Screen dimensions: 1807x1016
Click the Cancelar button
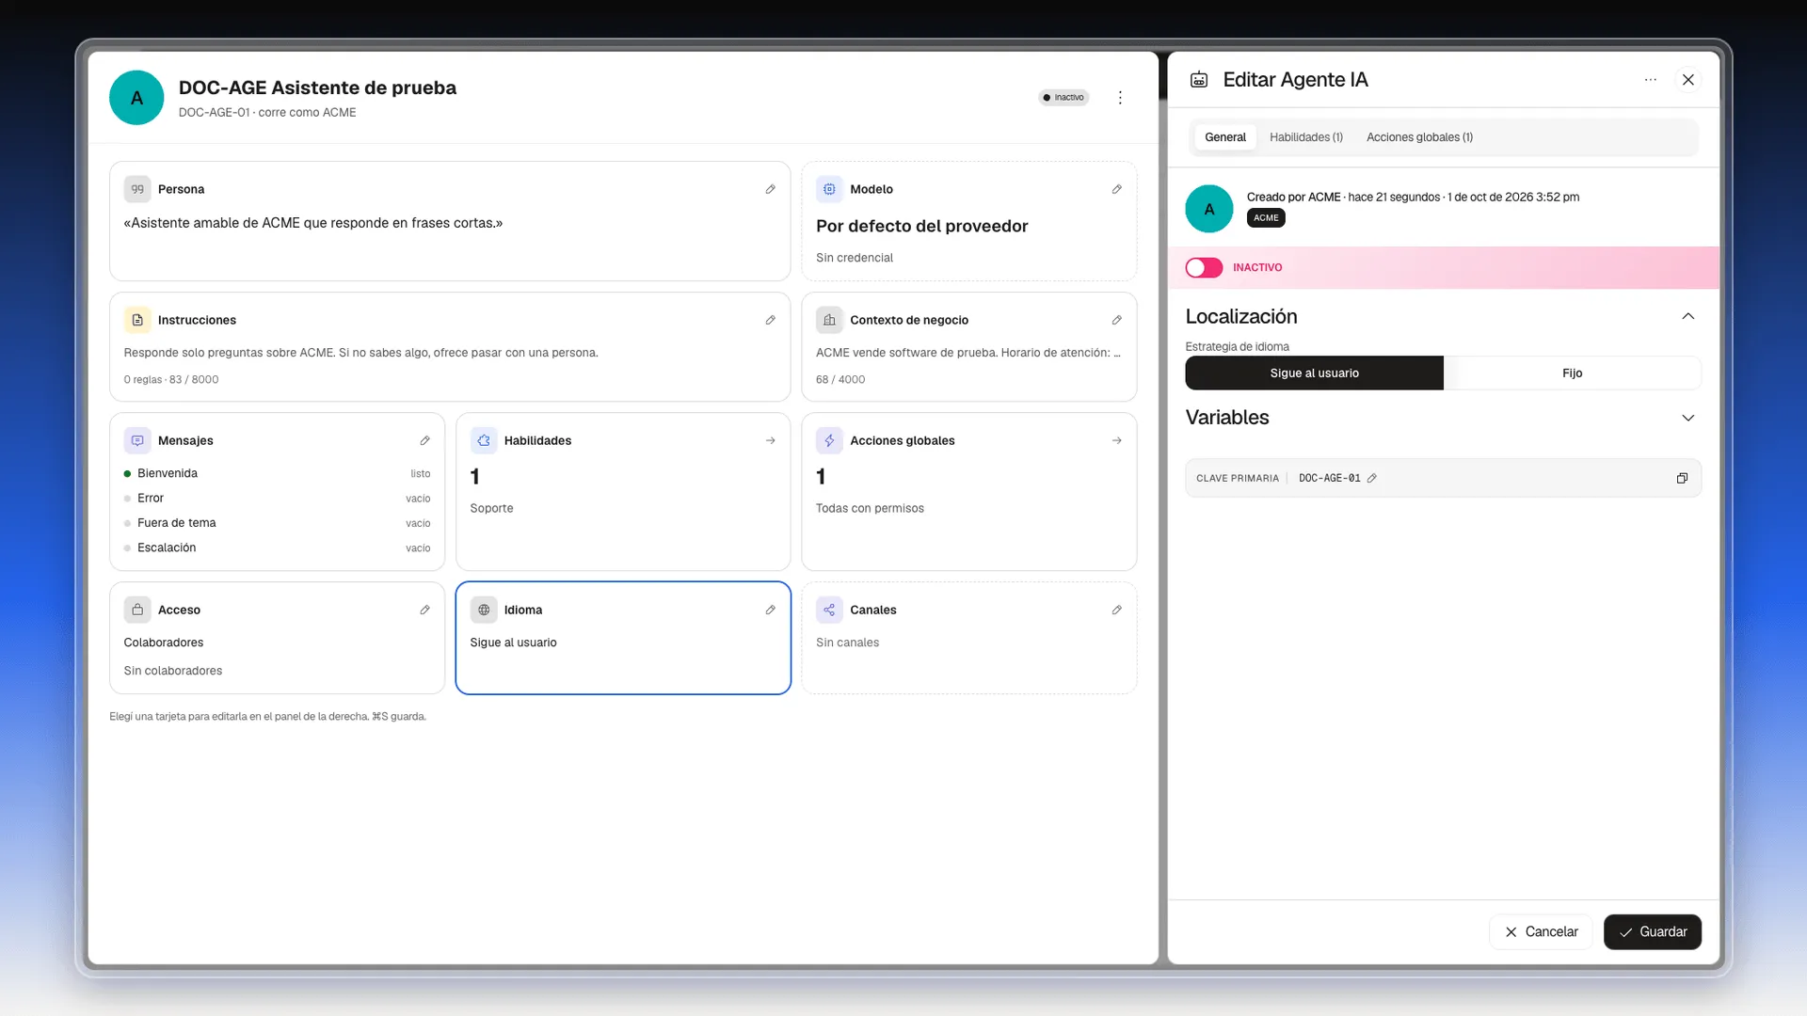[x=1541, y=931]
